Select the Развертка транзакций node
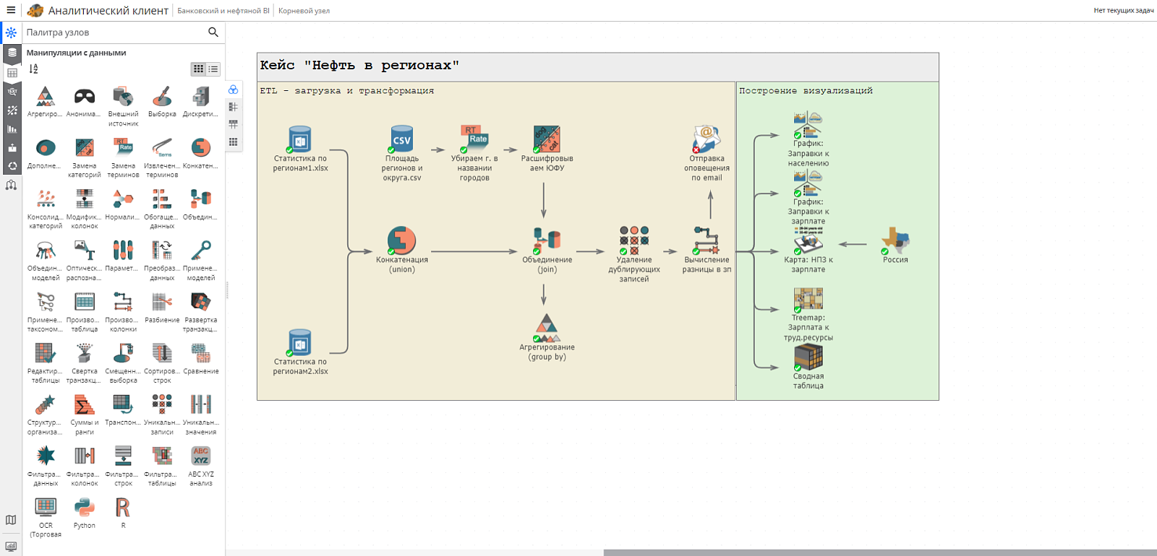 (200, 302)
